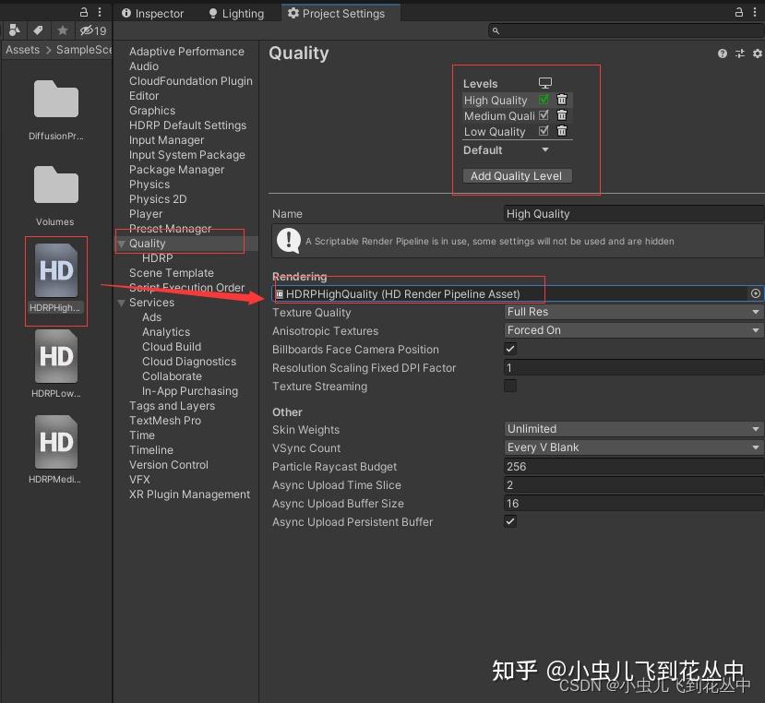Toggle the Medium Quality level checkbox

[x=544, y=115]
